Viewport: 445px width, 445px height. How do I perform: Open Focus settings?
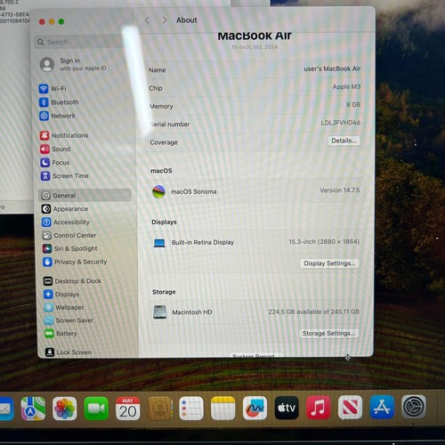pyautogui.click(x=55, y=163)
